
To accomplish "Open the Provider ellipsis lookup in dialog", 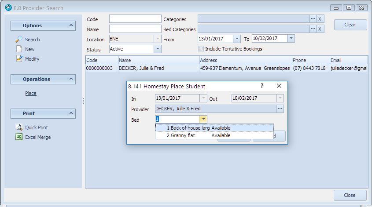I will (x=280, y=109).
